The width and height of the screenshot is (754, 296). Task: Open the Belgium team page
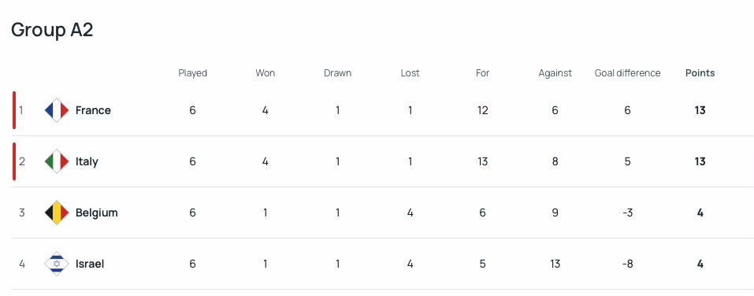coord(97,213)
